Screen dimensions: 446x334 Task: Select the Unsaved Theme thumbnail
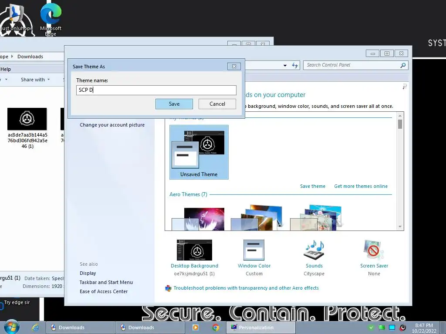tap(199, 152)
